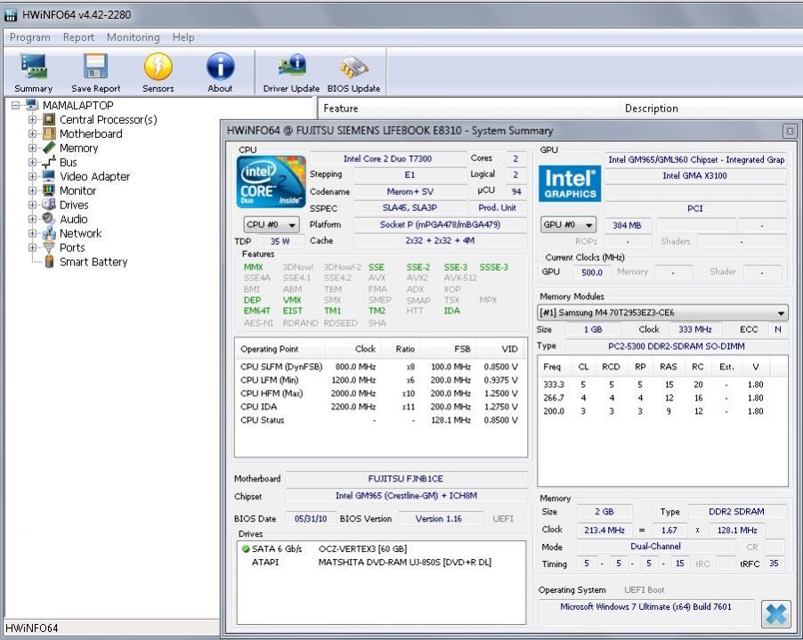Click the FSB column header
The image size is (803, 640).
pyautogui.click(x=449, y=349)
